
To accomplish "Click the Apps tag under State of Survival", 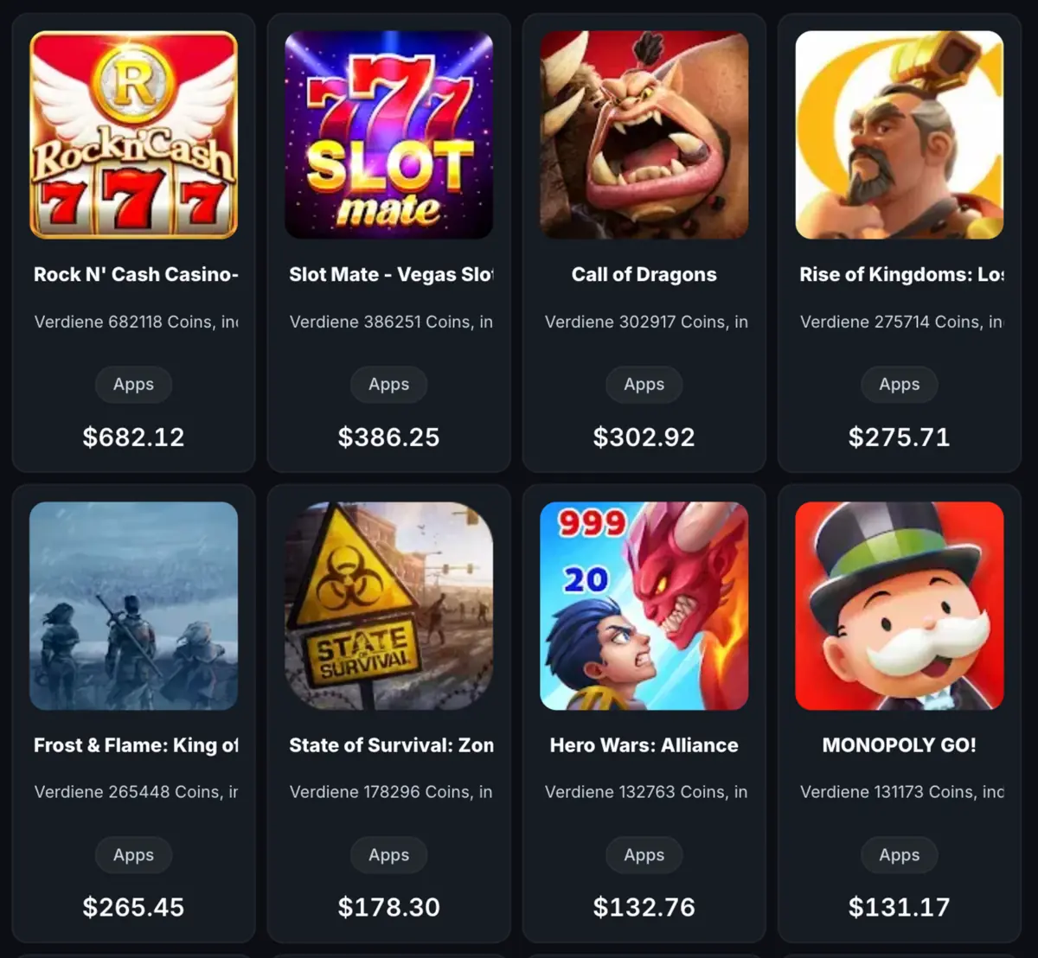I will tap(388, 855).
